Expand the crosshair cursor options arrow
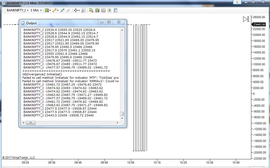 tap(79, 11)
